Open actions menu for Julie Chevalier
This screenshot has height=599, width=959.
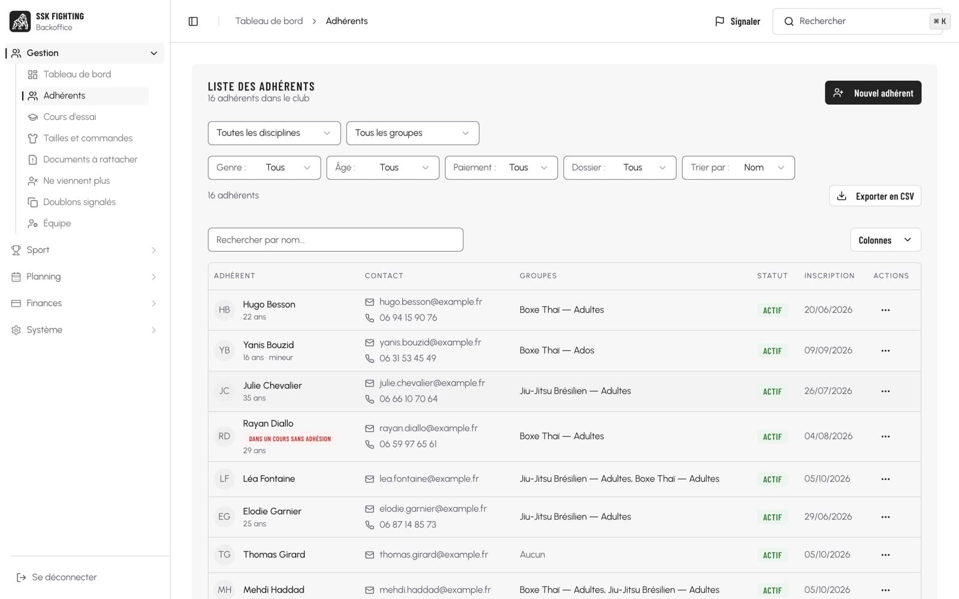[x=885, y=391]
